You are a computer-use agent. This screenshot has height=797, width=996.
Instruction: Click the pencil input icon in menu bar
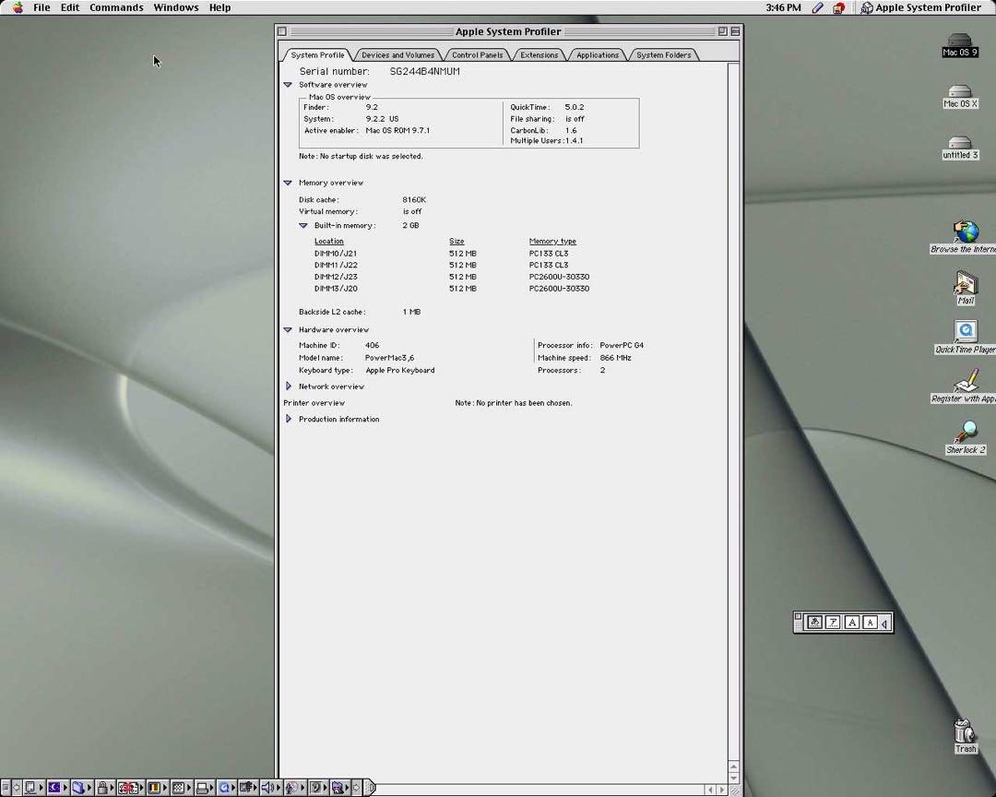pyautogui.click(x=818, y=7)
